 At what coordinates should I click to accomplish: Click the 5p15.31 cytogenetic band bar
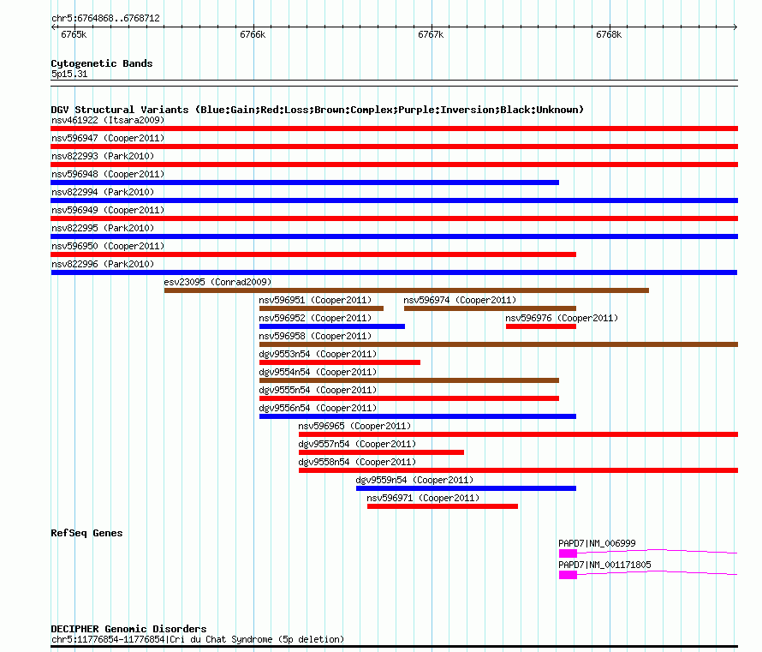pyautogui.click(x=394, y=83)
